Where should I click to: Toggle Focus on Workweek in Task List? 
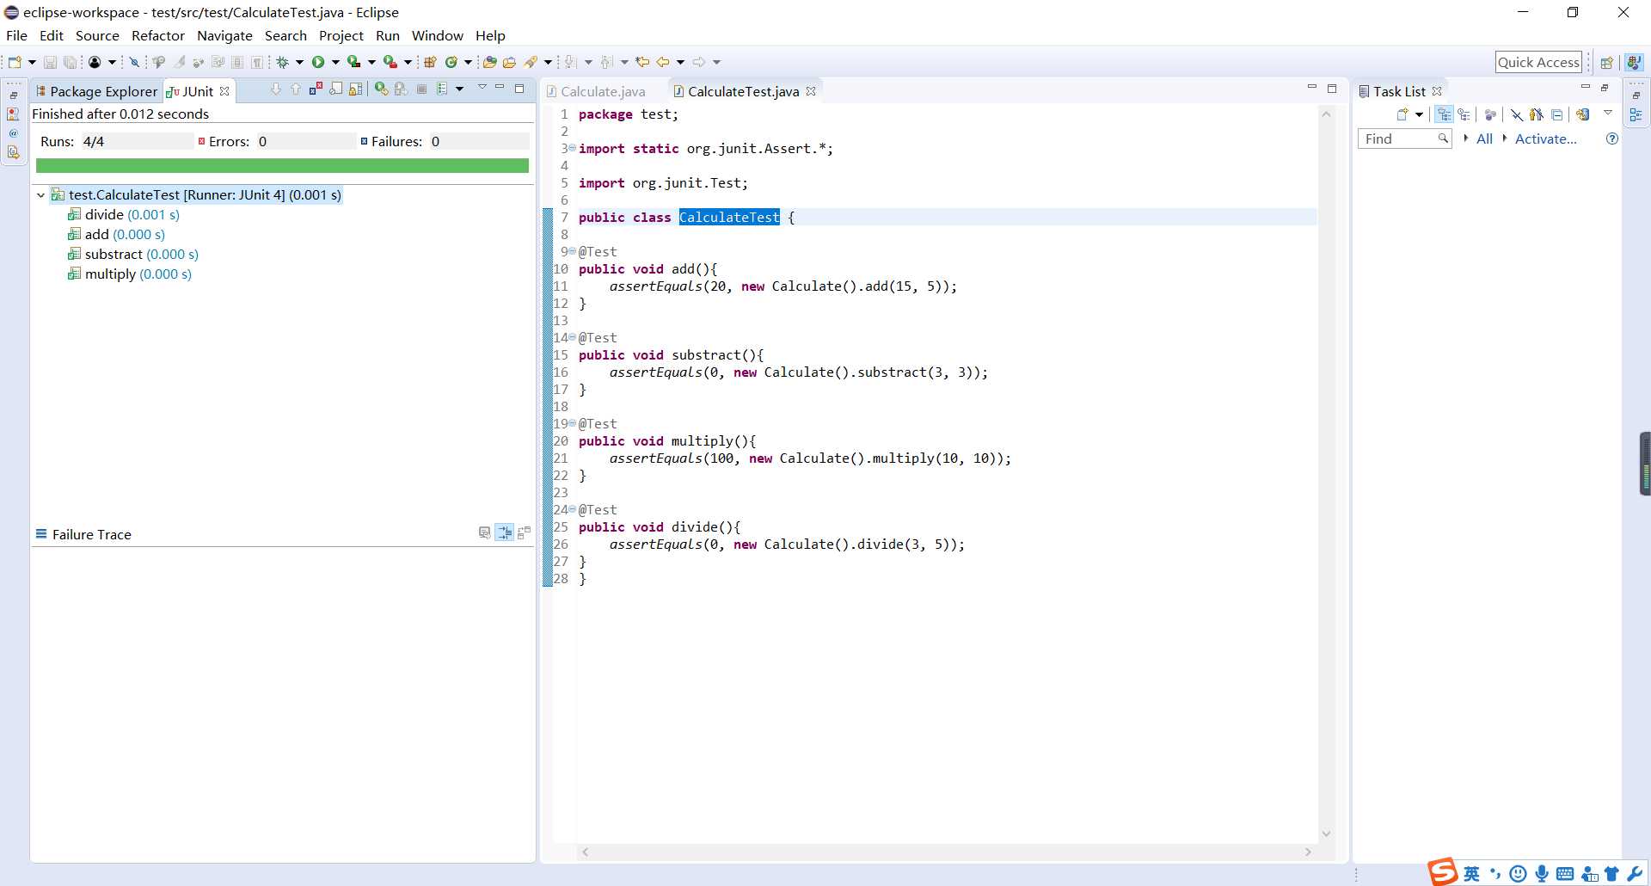[1490, 114]
